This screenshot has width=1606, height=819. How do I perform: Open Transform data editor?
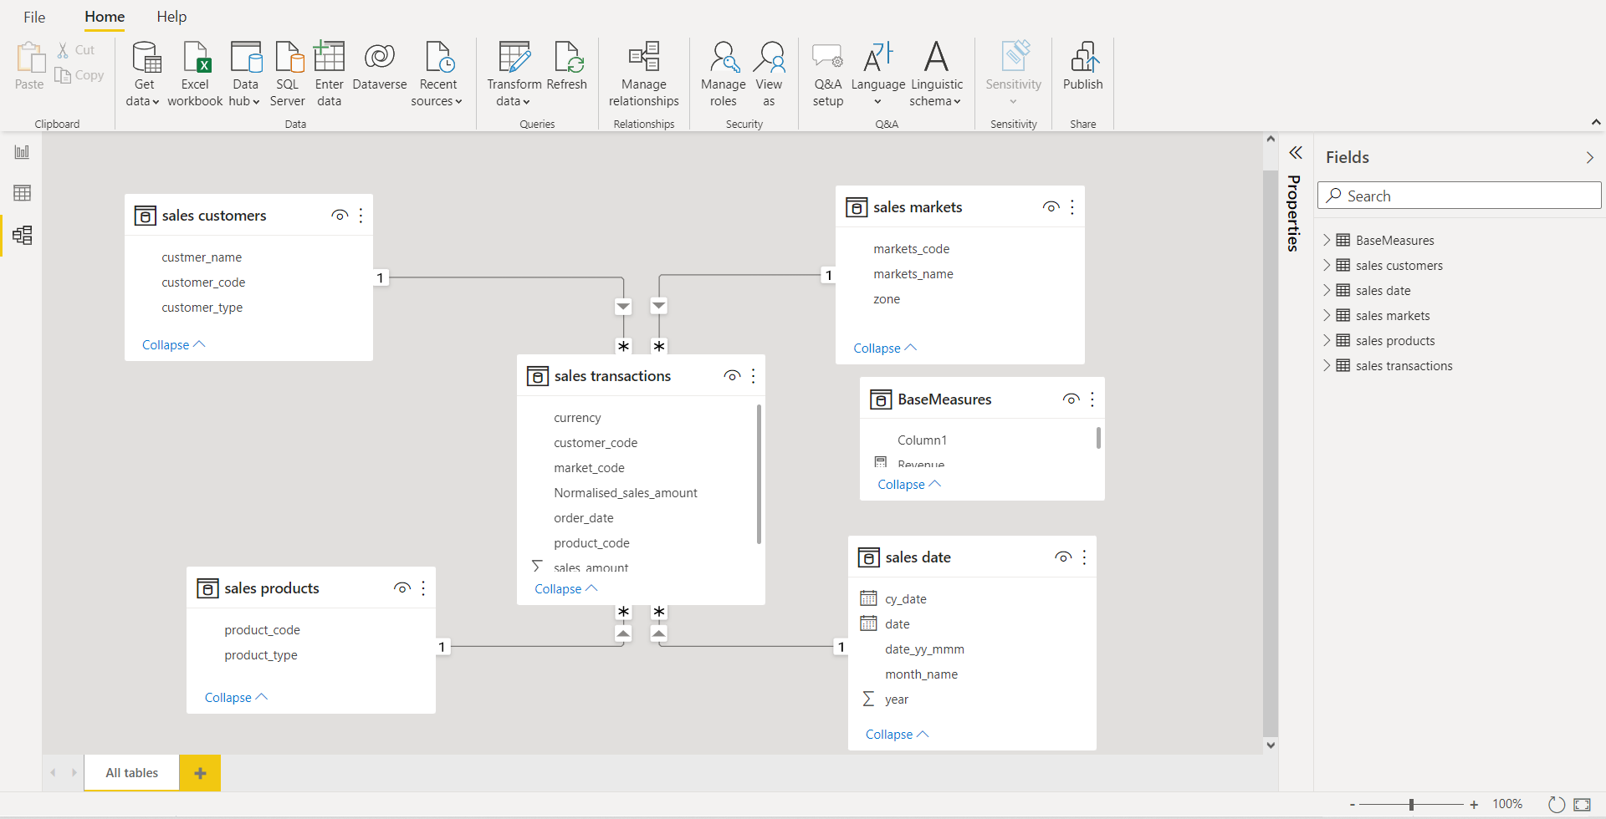514,74
